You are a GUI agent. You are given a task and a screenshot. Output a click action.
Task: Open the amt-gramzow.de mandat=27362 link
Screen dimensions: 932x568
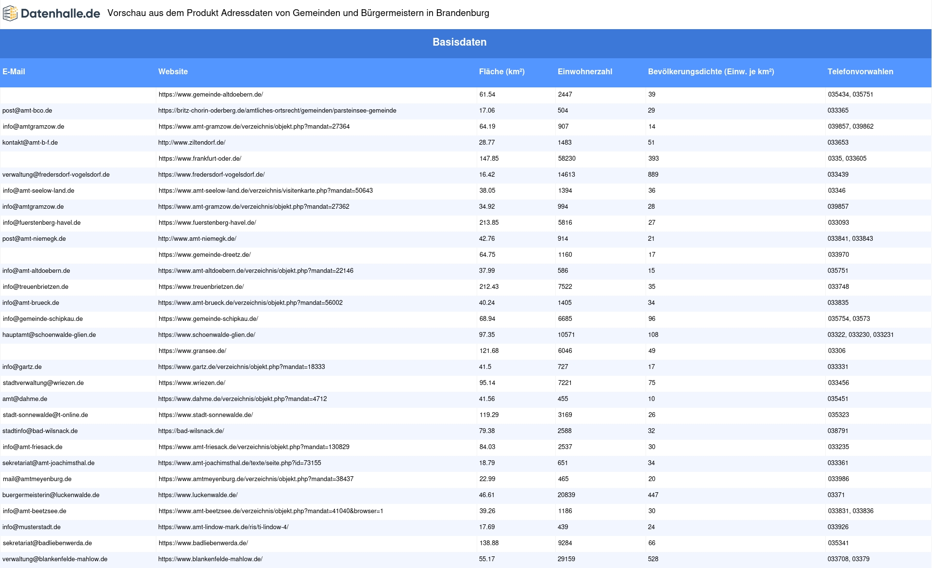pos(253,207)
